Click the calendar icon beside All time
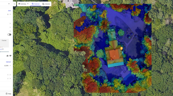This screenshot has width=173, height=96. click(19, 4)
